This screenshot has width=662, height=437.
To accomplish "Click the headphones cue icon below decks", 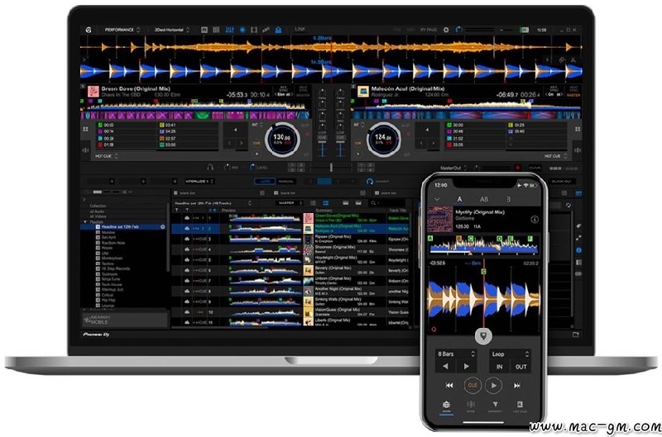I will [x=210, y=168].
